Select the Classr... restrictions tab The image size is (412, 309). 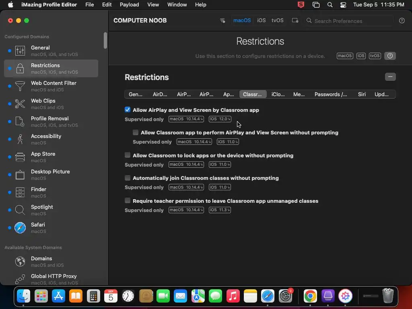click(x=253, y=94)
